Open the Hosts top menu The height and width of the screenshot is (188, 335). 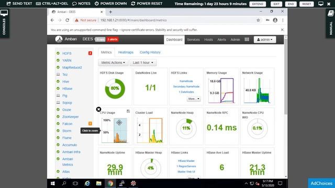click(x=208, y=40)
